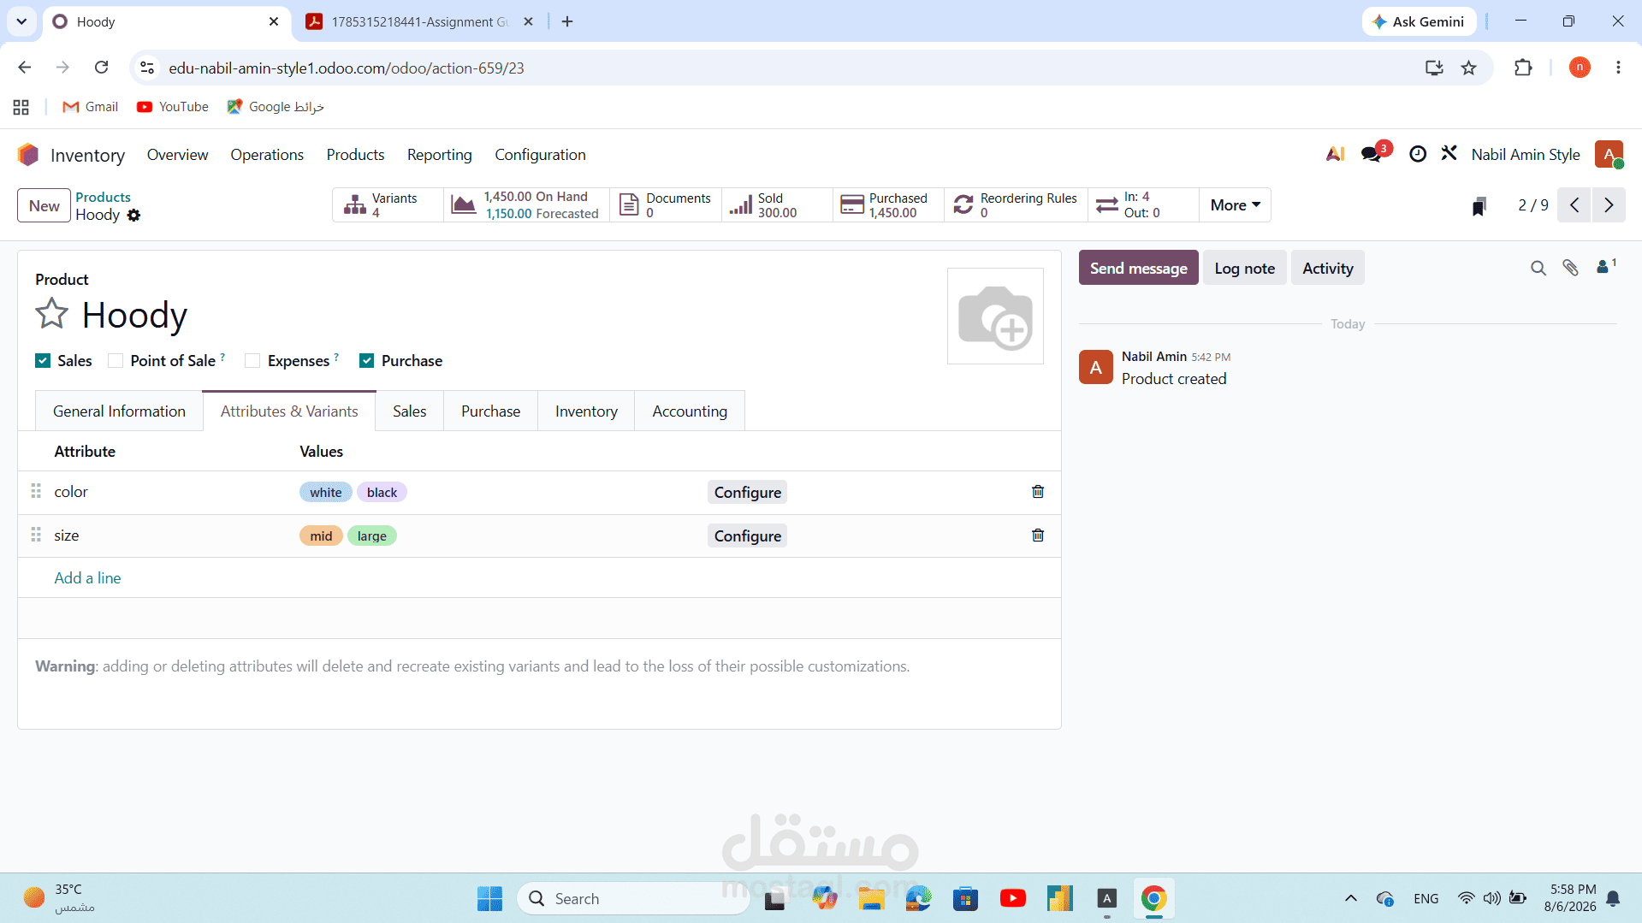Open the AI assistant icon in navbar
Image resolution: width=1642 pixels, height=923 pixels.
pyautogui.click(x=1335, y=155)
